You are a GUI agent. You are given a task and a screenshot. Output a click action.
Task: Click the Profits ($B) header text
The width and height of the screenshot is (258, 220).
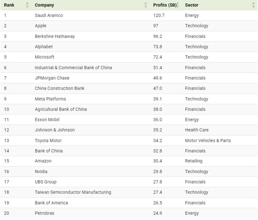pos(165,5)
